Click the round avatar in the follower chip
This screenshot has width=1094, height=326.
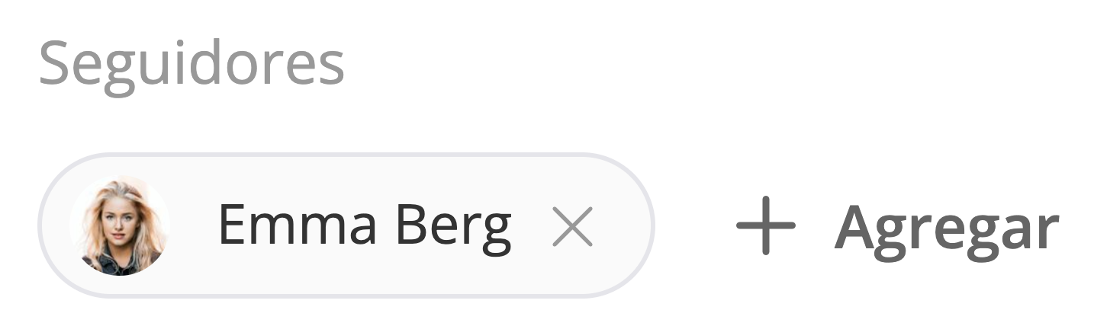click(121, 225)
